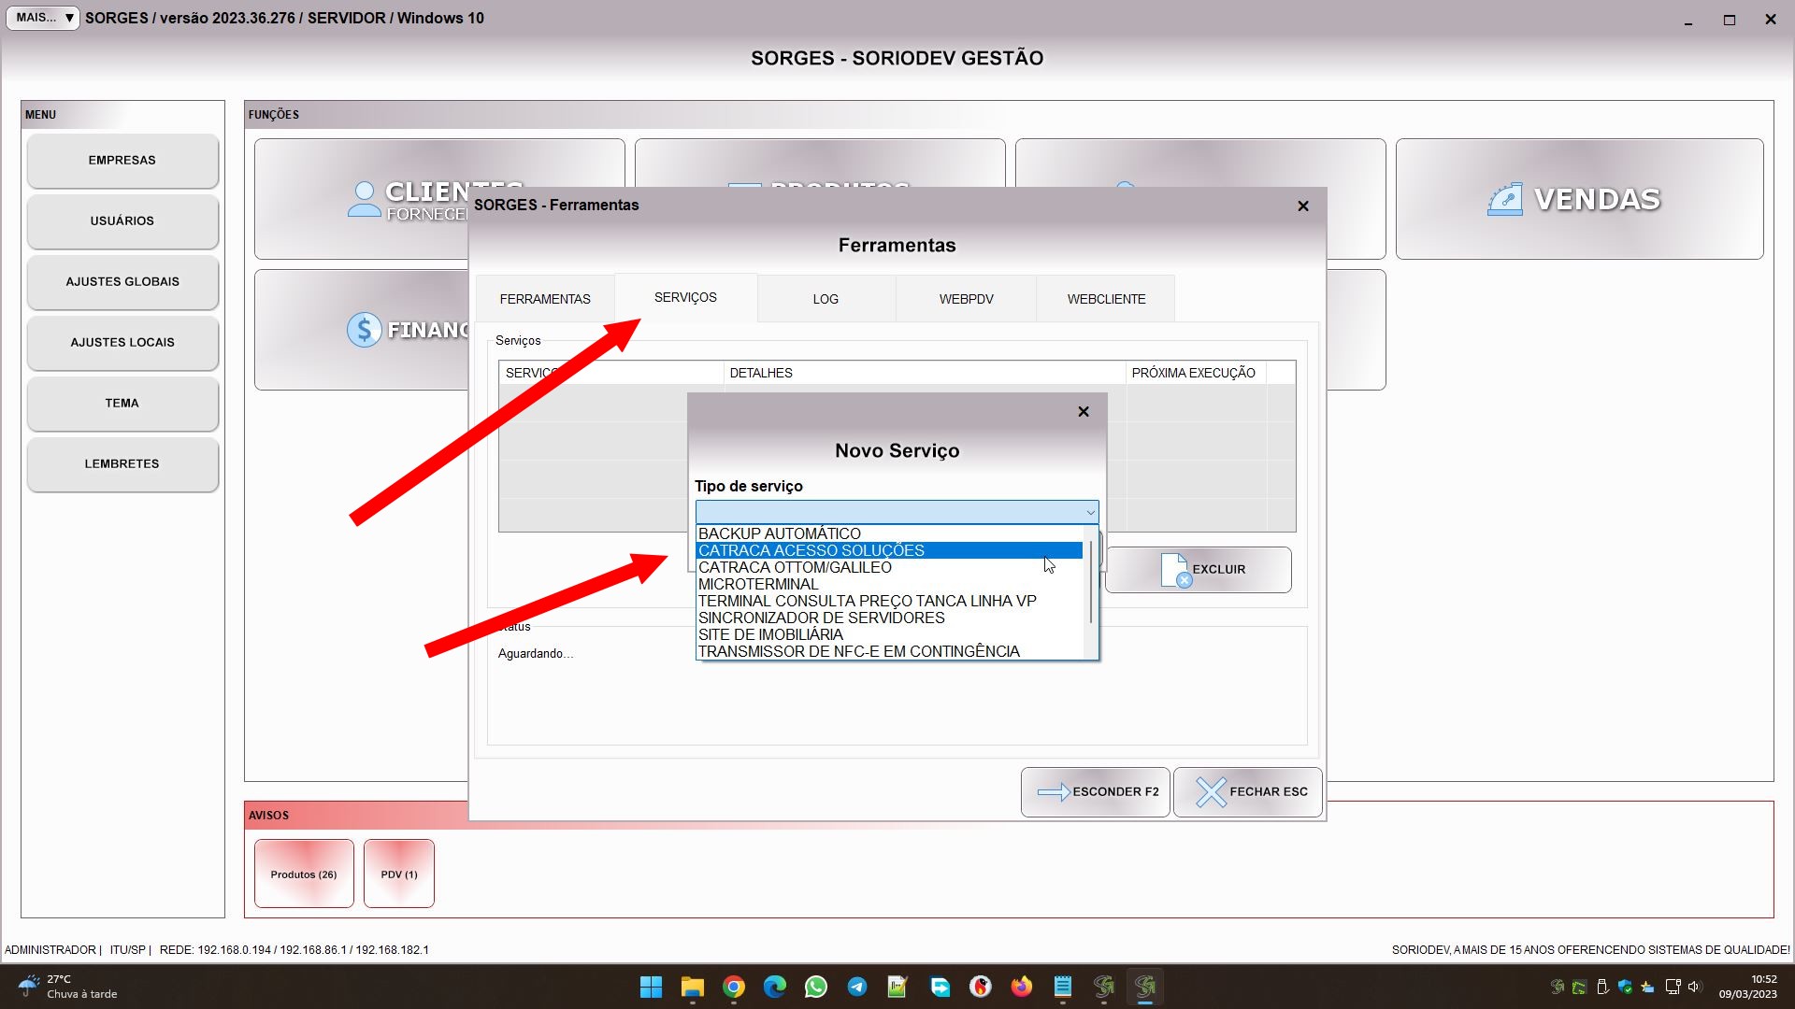Viewport: 1795px width, 1009px height.
Task: Click the clock and date in taskbar
Action: coord(1747,987)
